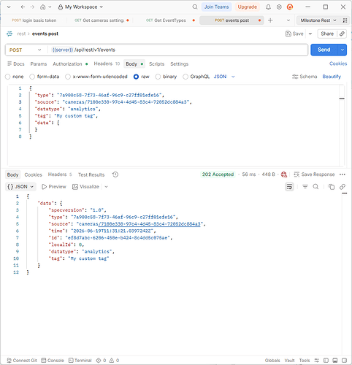Click the Beautify link
The image size is (352, 365).
(332, 77)
